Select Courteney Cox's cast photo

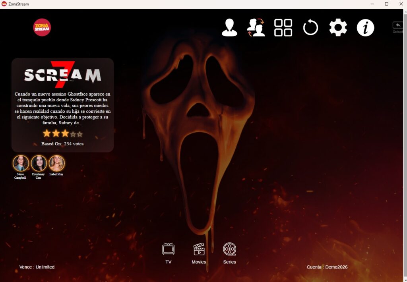[39, 163]
